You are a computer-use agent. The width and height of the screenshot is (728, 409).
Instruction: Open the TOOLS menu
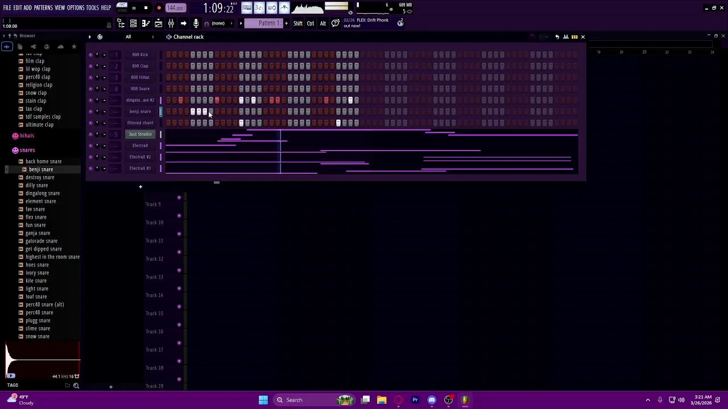92,8
